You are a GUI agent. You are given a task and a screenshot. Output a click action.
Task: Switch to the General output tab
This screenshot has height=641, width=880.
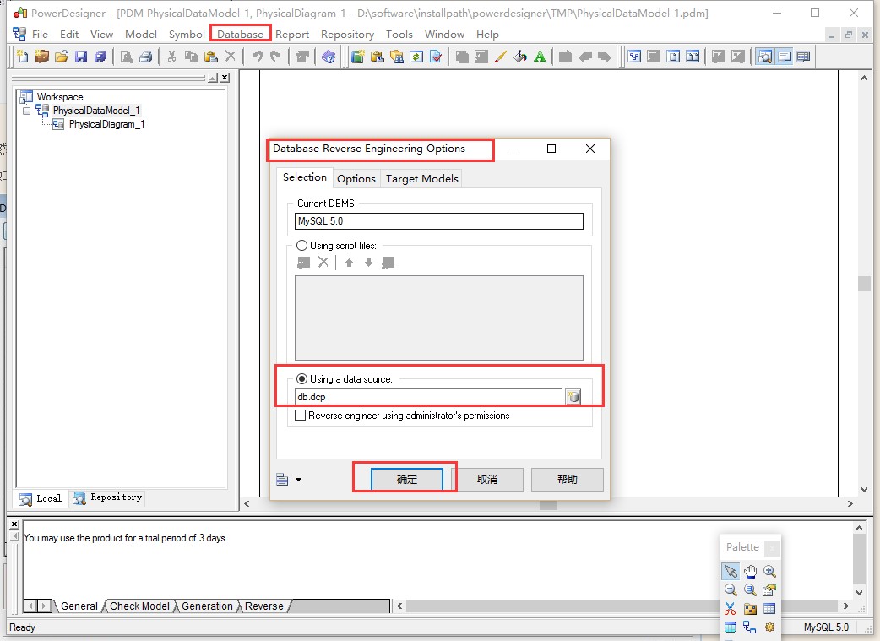click(x=79, y=606)
